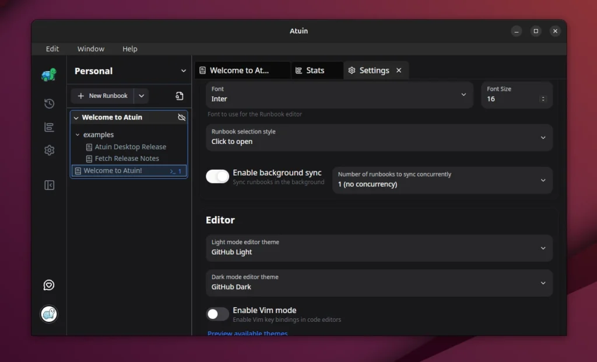The width and height of the screenshot is (597, 362).
Task: Click the import runbook icon beside New Runbook
Action: point(180,96)
